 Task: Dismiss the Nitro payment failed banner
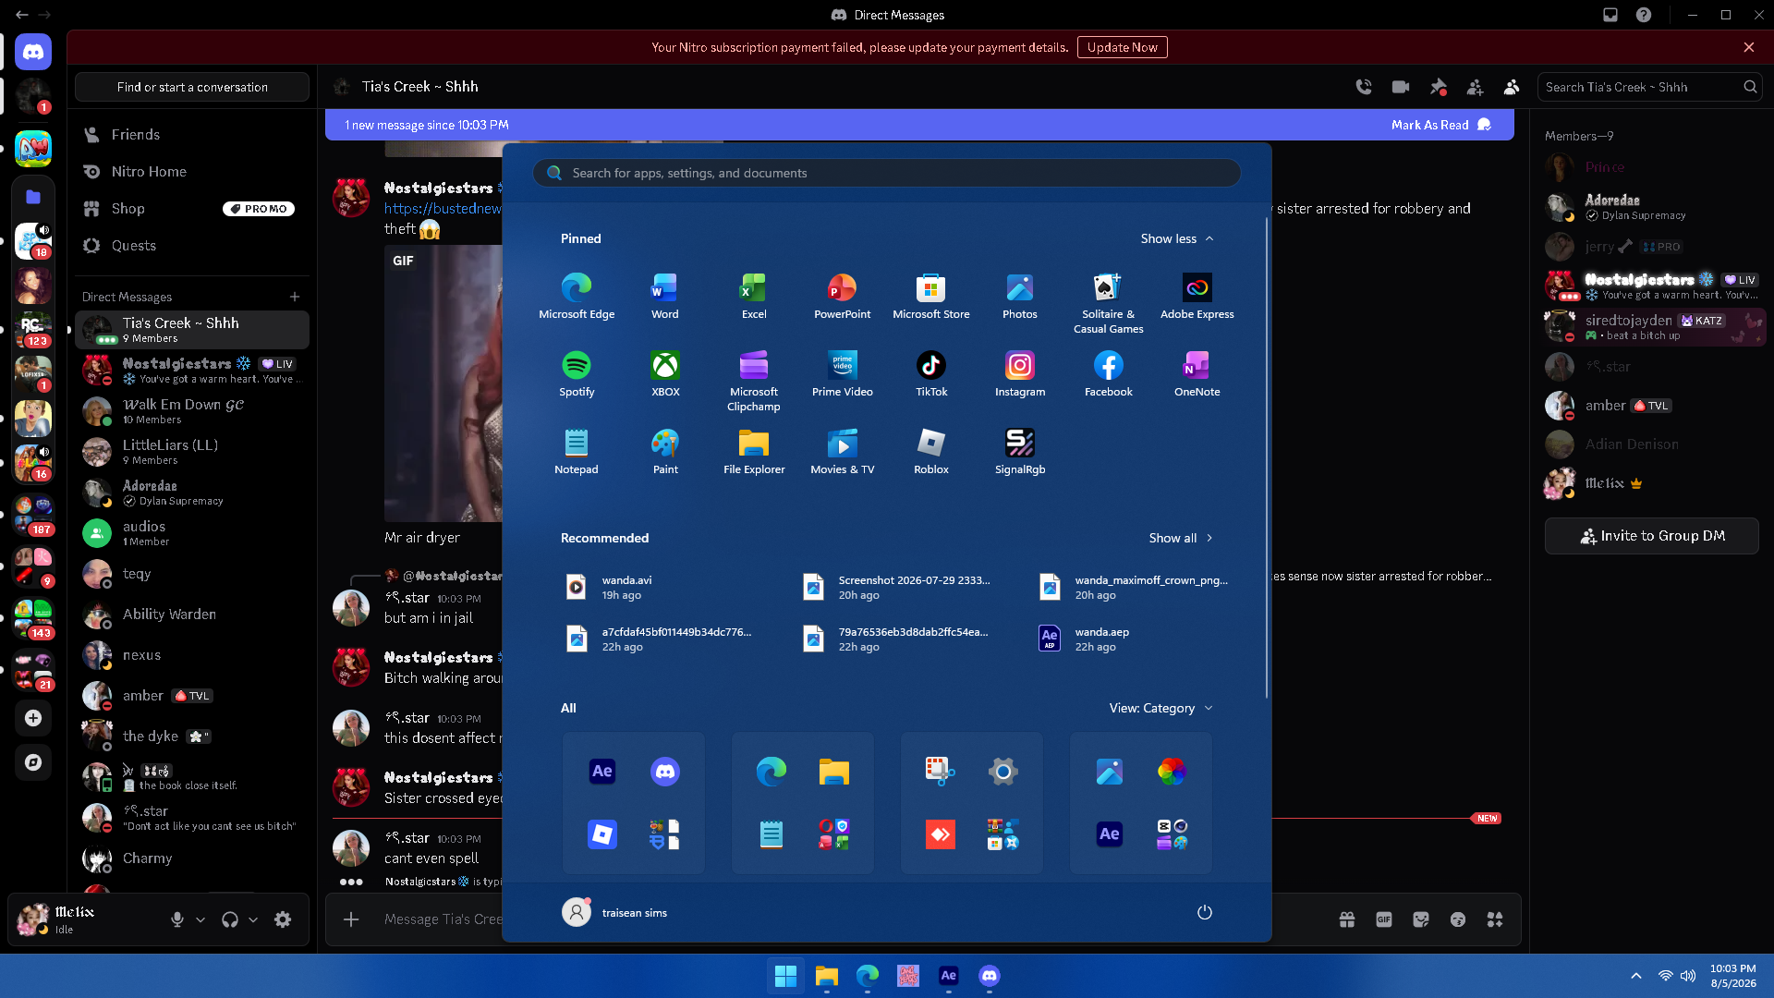pos(1749,47)
